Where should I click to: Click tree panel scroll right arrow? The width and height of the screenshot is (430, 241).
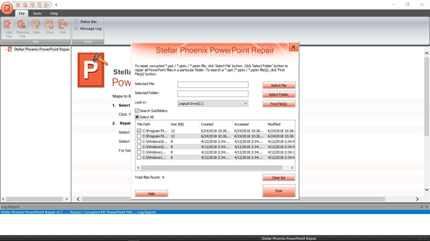pyautogui.click(x=66, y=199)
